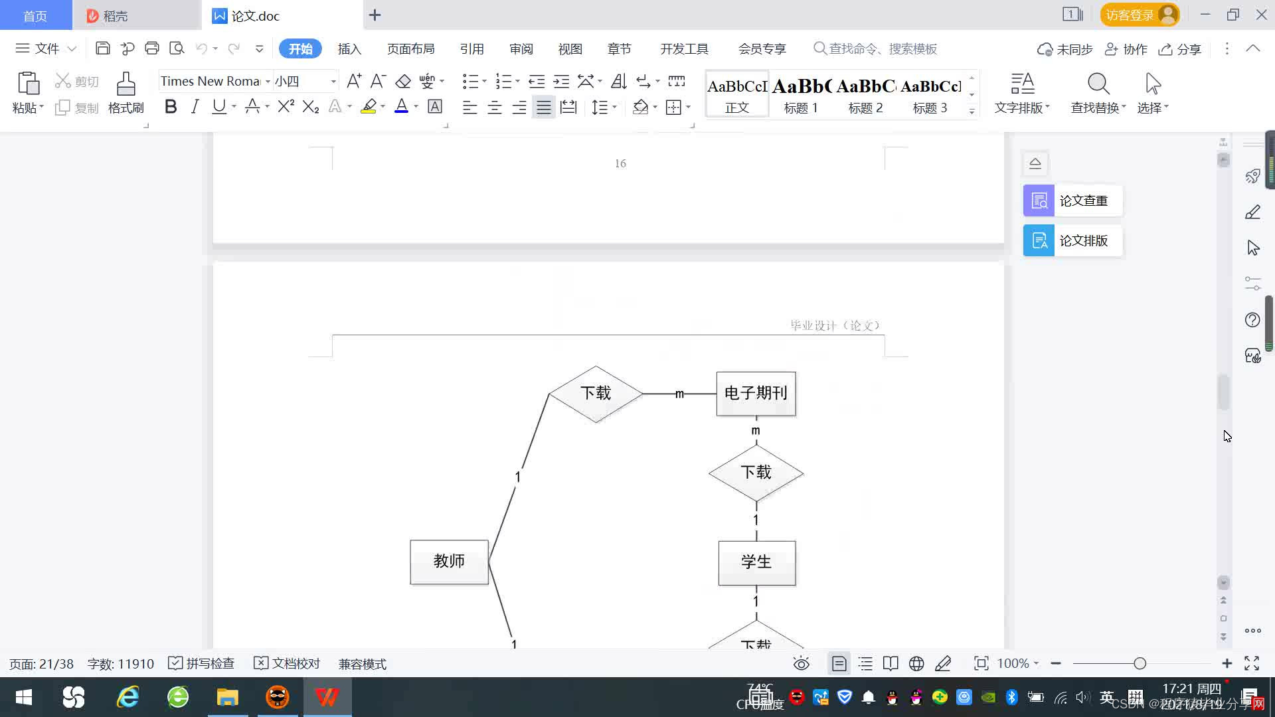Image resolution: width=1275 pixels, height=717 pixels.
Task: Click the font color swatch
Action: (401, 107)
